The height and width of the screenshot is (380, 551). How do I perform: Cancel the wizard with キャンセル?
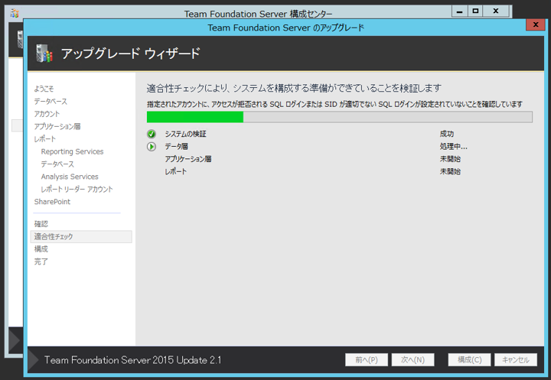coord(516,359)
